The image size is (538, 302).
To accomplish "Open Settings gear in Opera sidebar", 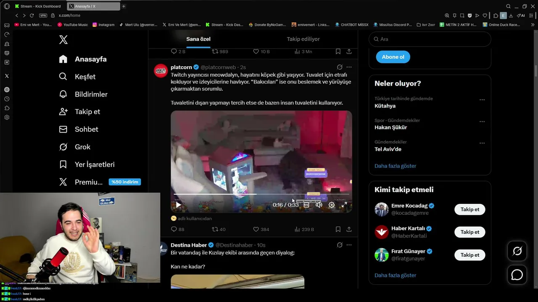I will click(x=7, y=117).
